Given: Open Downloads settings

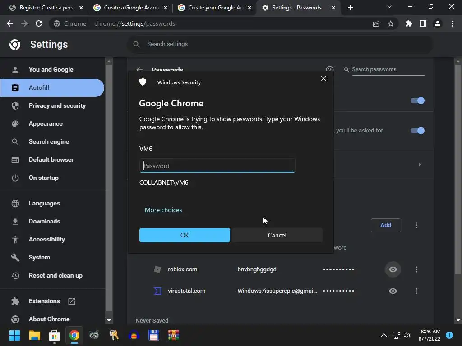Looking at the screenshot, I should click(x=52, y=221).
